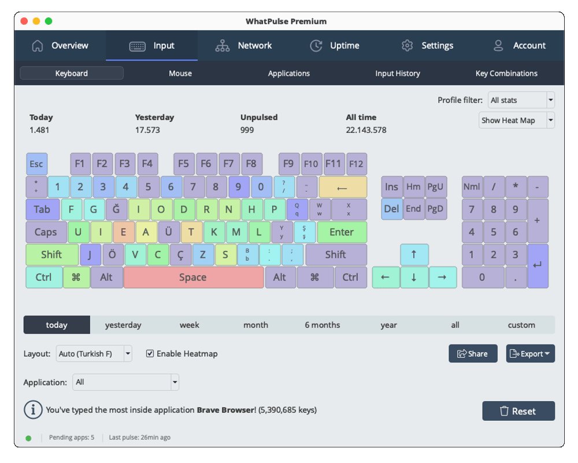Image resolution: width=578 pixels, height=463 pixels.
Task: Select the yesterday time range
Action: click(x=123, y=325)
